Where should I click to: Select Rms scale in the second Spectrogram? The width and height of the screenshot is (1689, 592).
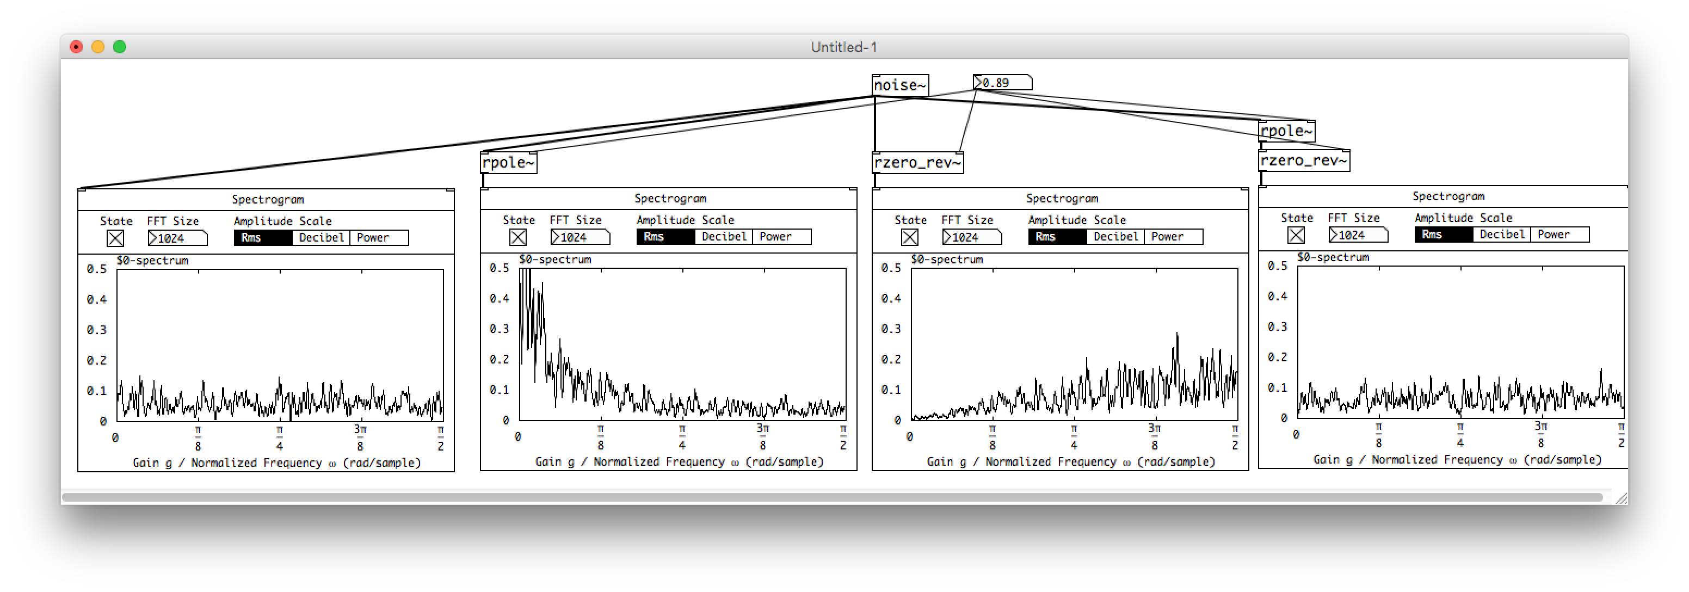665,236
